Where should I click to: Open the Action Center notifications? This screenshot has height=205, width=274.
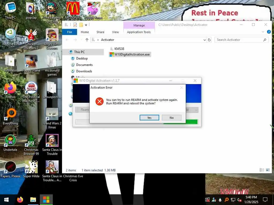[x=265, y=200]
